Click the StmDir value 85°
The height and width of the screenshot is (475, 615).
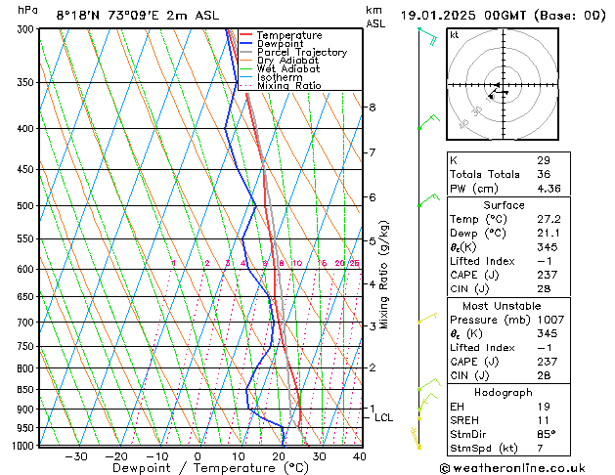coord(547,434)
